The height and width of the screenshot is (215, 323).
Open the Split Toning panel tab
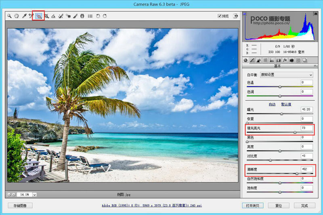point(272,60)
